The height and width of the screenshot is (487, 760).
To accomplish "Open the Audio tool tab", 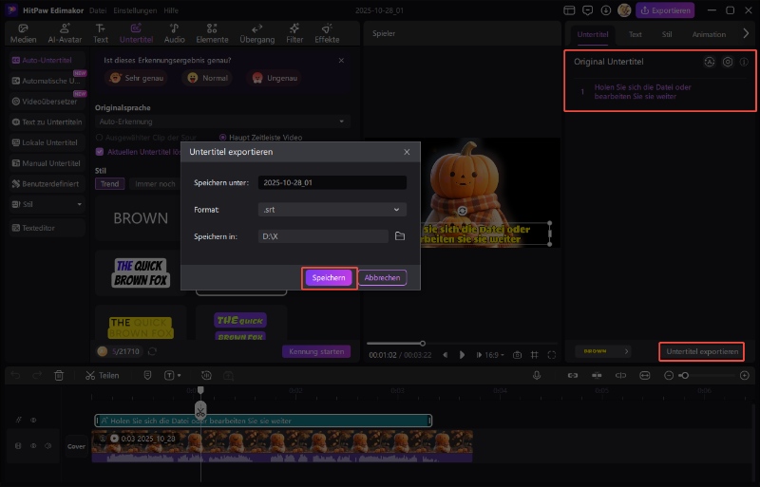I will [174, 33].
